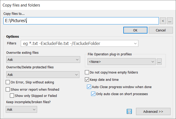Viewport: 176px width, 119px height.
Task: Uncheck 'Keep date and time'
Action: point(87,80)
